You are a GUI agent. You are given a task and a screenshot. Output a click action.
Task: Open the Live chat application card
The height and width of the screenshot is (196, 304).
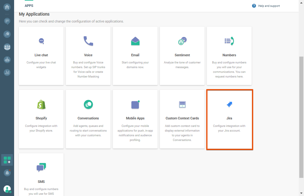click(41, 56)
